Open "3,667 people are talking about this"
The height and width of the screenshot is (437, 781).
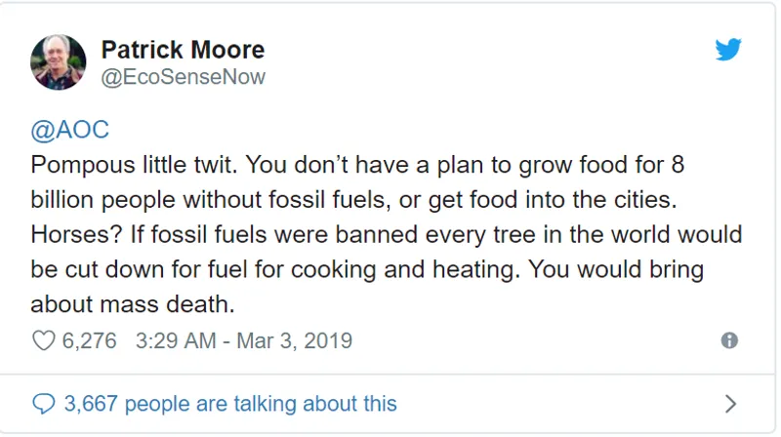pos(230,402)
